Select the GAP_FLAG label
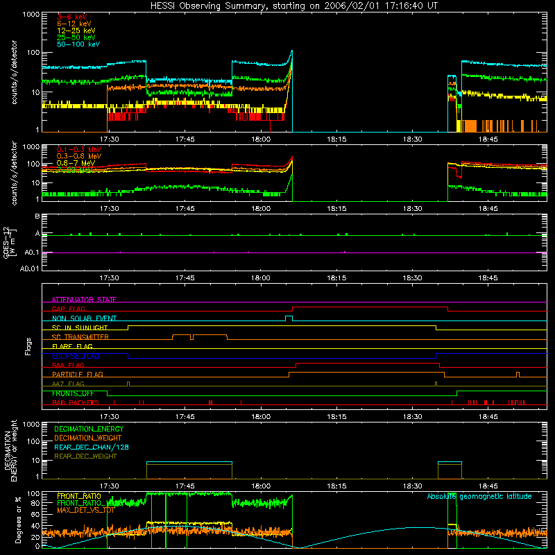The height and width of the screenshot is (555, 555). coord(68,309)
